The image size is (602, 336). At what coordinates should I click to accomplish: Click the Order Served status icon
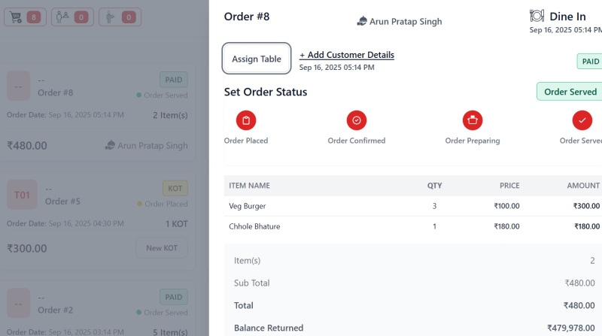(x=582, y=120)
